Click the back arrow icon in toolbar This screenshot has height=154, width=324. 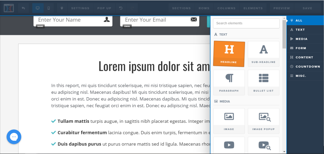coord(23,8)
